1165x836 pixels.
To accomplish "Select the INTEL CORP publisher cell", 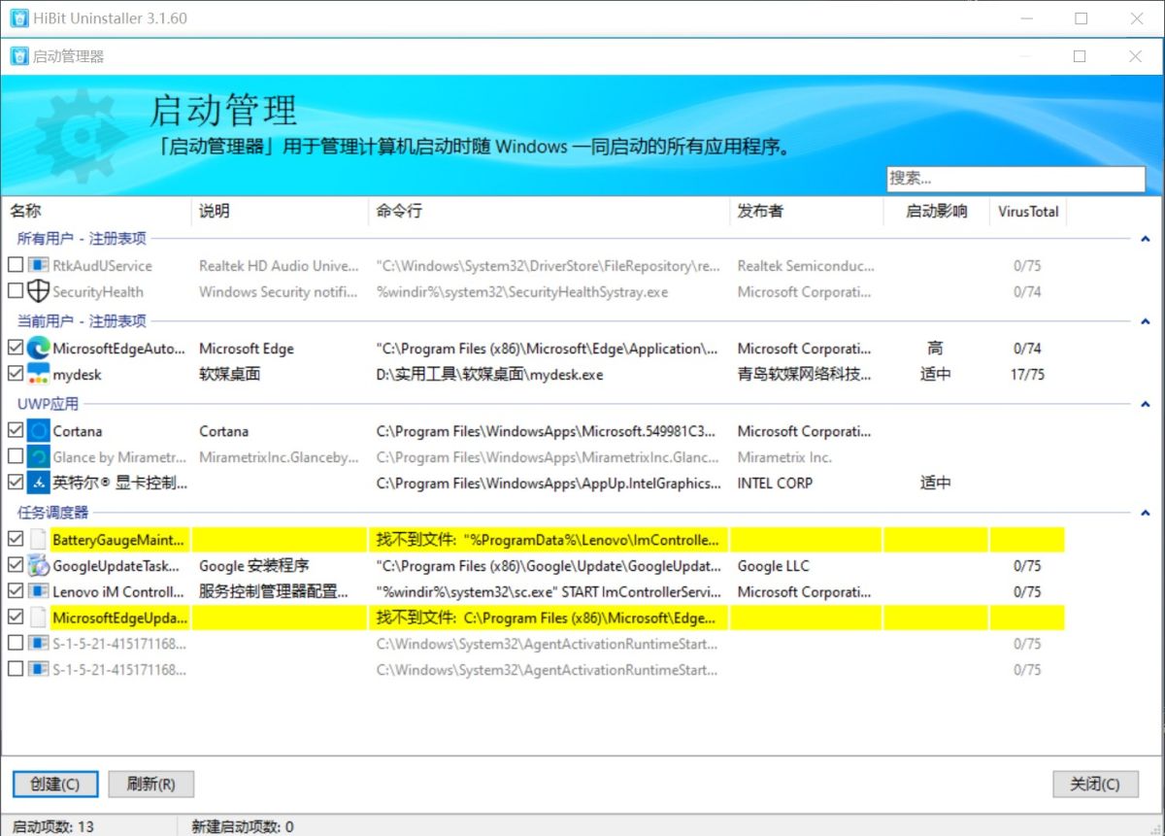I will (775, 484).
